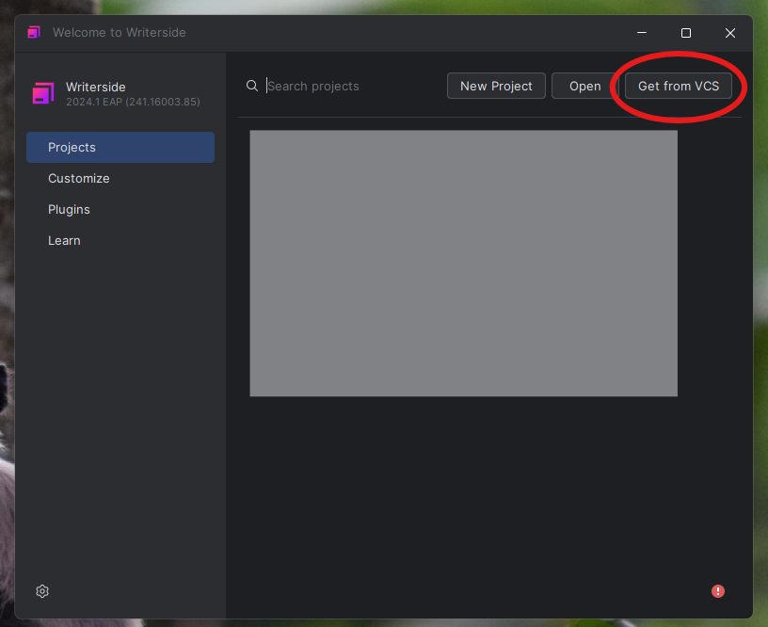Maximize the Welcome to Writerside window
Image resolution: width=768 pixels, height=627 pixels.
click(686, 33)
